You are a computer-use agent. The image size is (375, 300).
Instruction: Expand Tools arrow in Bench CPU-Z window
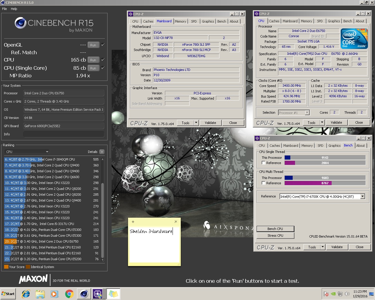coord(323,247)
